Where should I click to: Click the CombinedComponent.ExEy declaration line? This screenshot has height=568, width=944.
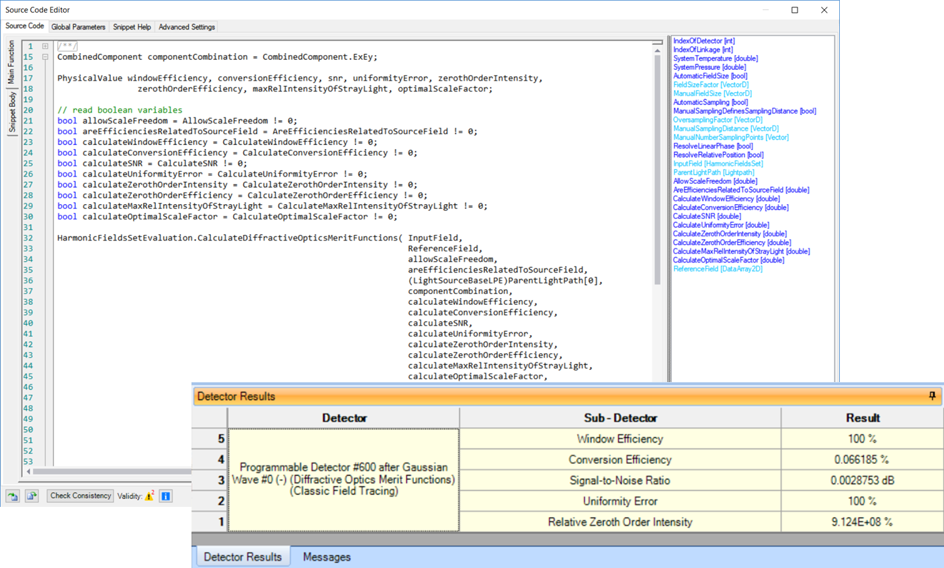pos(217,57)
